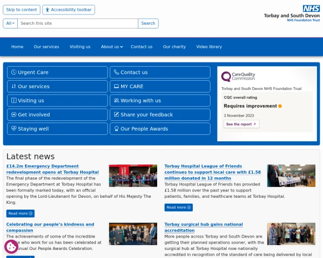This screenshot has height=258, width=323.
Task: Go to the Video library menu item
Action: 209,47
